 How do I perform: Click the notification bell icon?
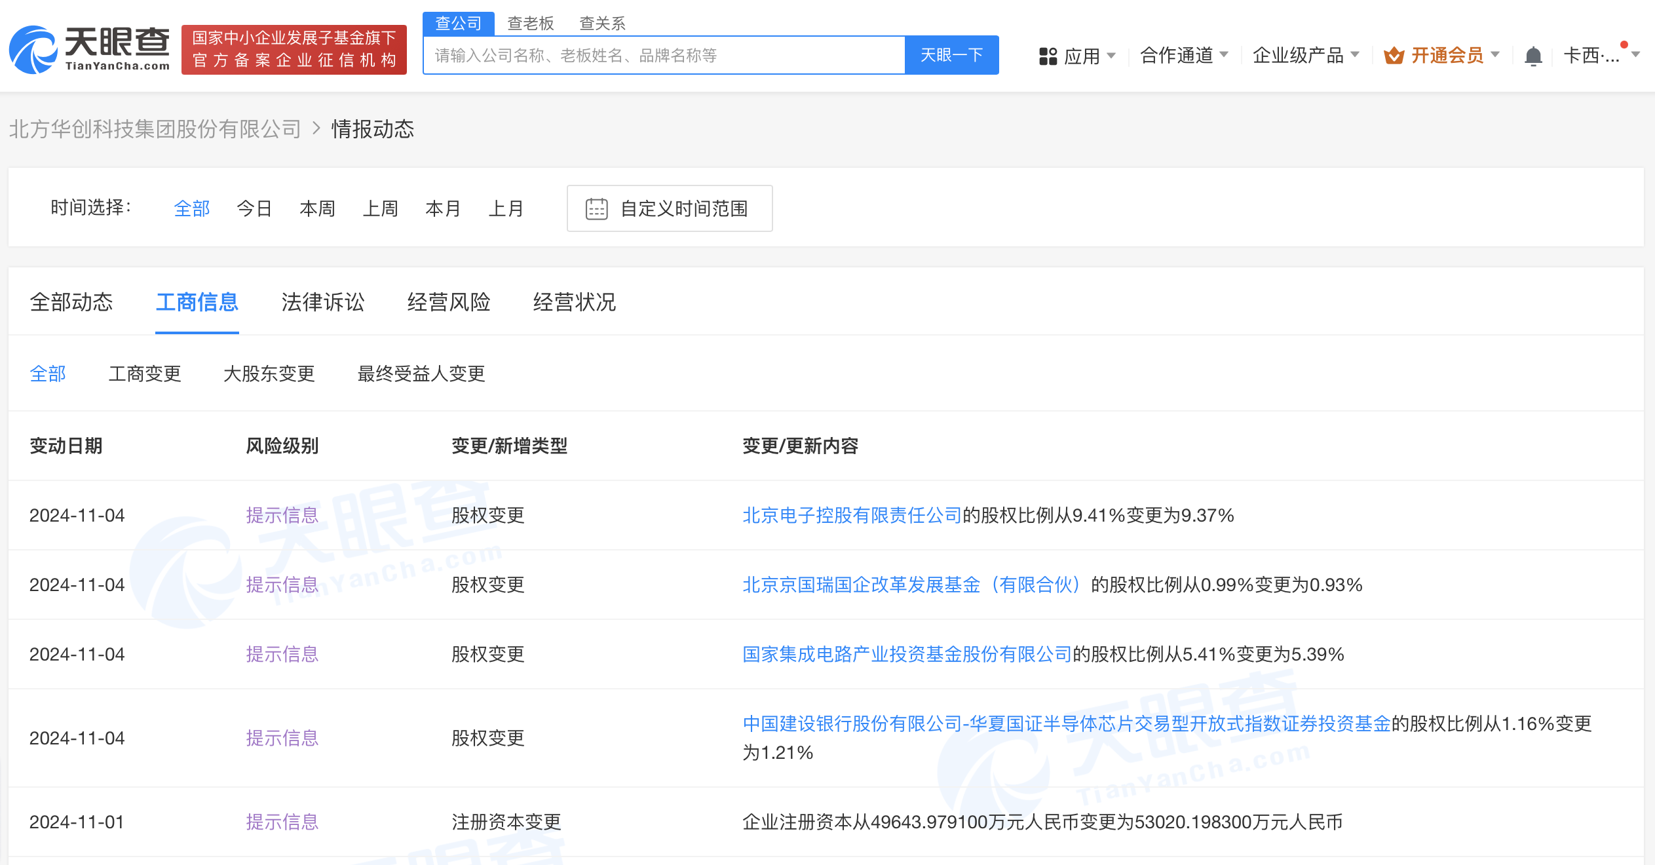click(x=1532, y=56)
